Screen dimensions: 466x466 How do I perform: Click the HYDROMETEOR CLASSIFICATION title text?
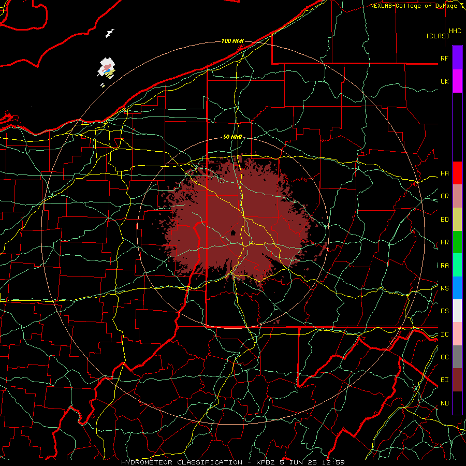[182, 462]
